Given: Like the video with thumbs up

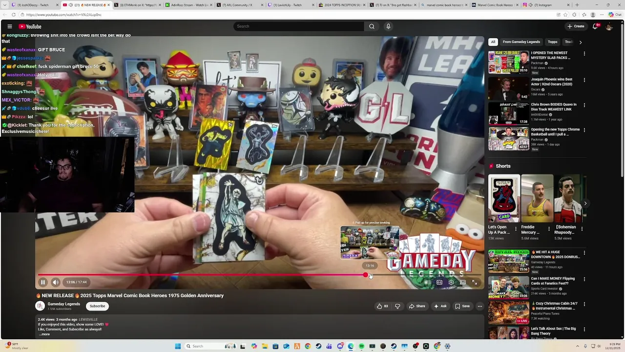Looking at the screenshot, I should coord(382,306).
